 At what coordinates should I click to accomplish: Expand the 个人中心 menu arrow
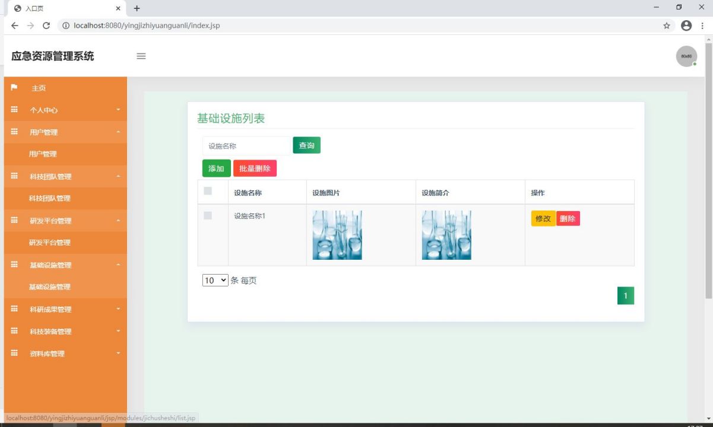118,110
